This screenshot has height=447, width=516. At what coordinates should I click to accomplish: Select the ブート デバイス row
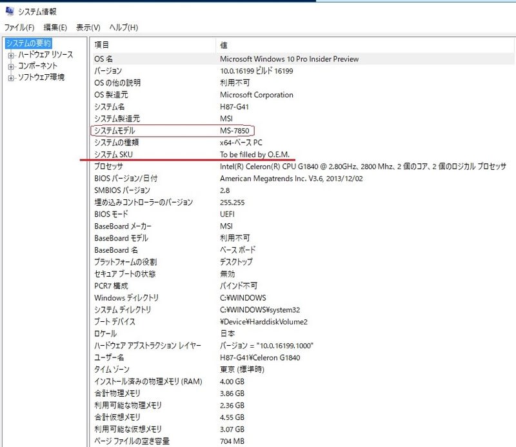pyautogui.click(x=303, y=322)
